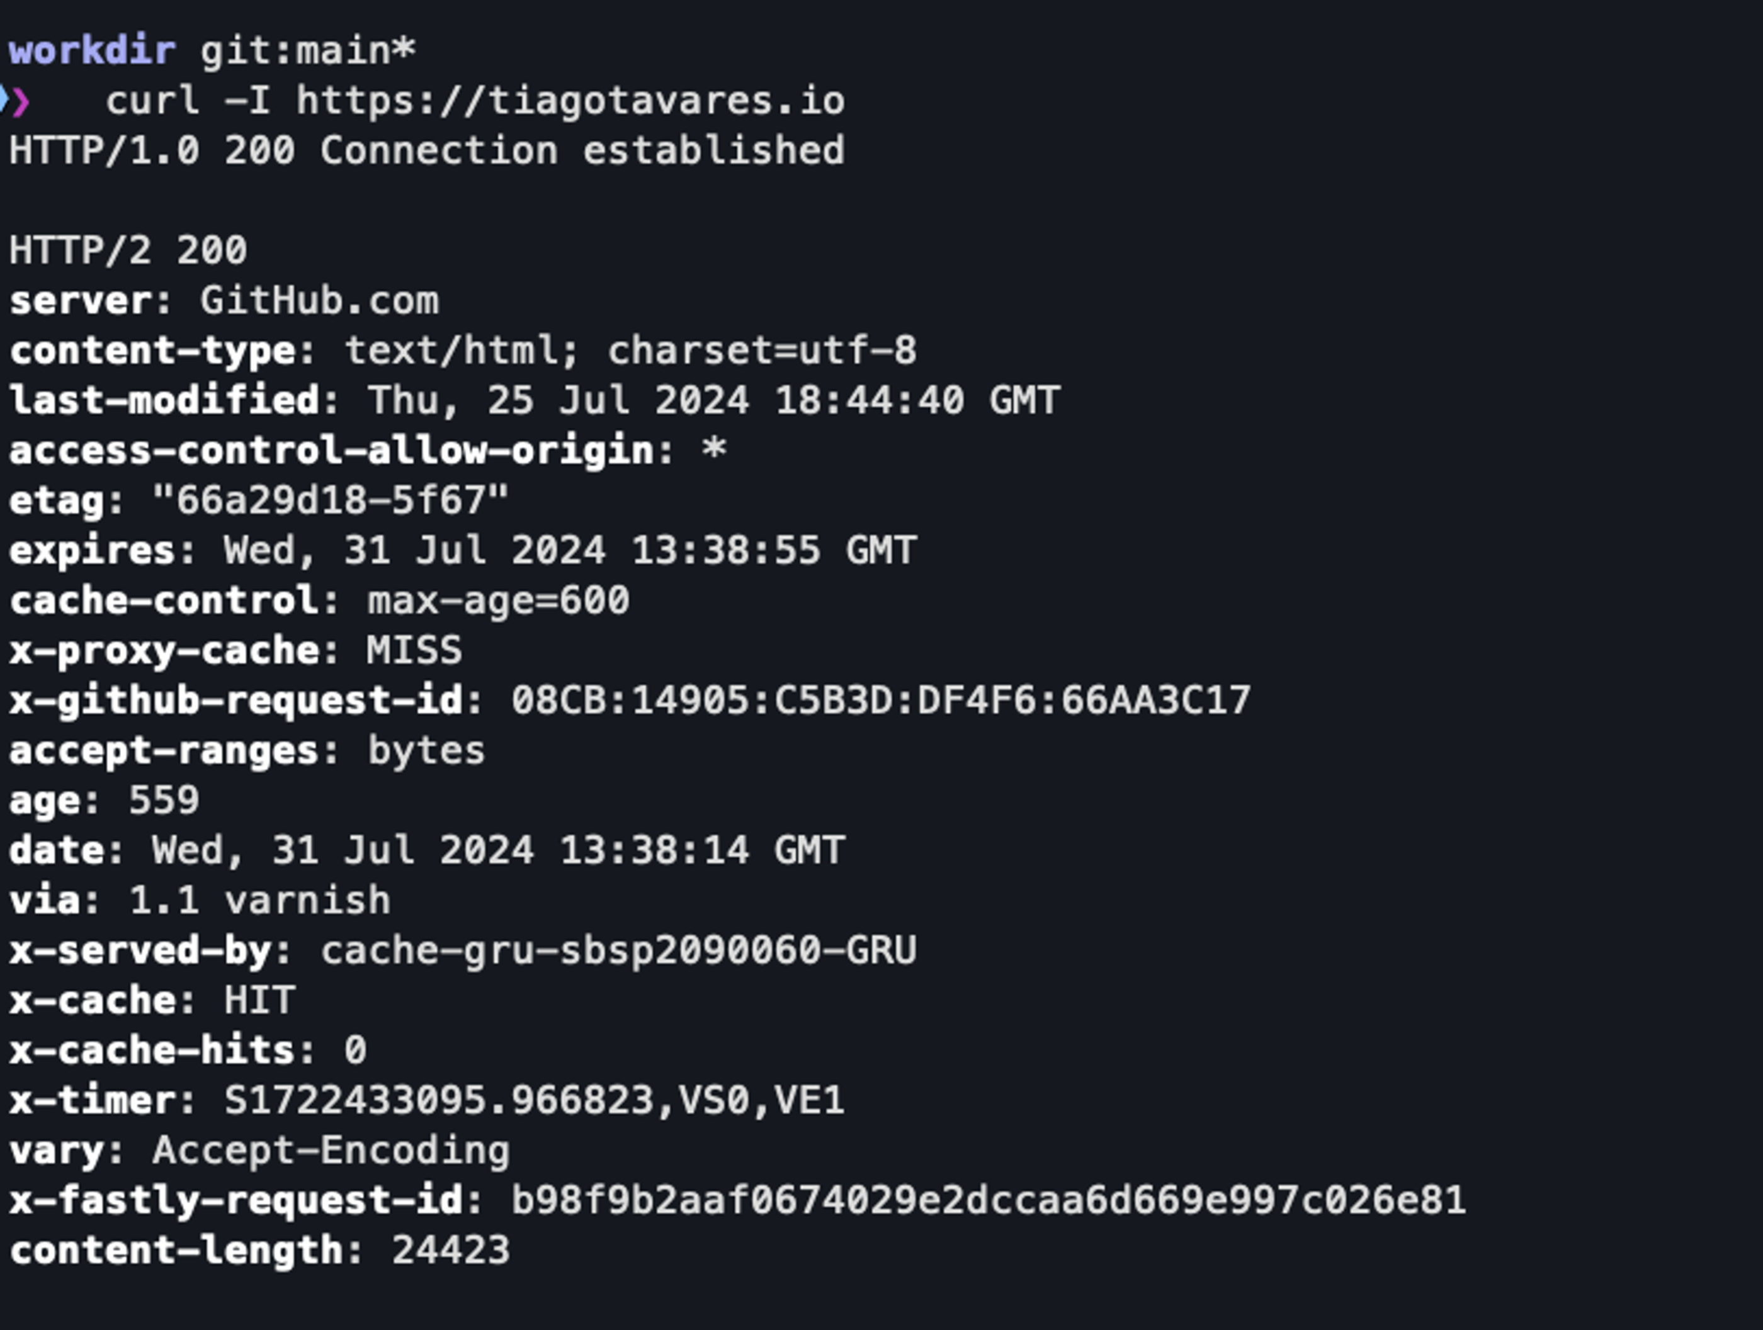The image size is (1763, 1330).
Task: Click the git:main* branch indicator
Action: click(308, 51)
